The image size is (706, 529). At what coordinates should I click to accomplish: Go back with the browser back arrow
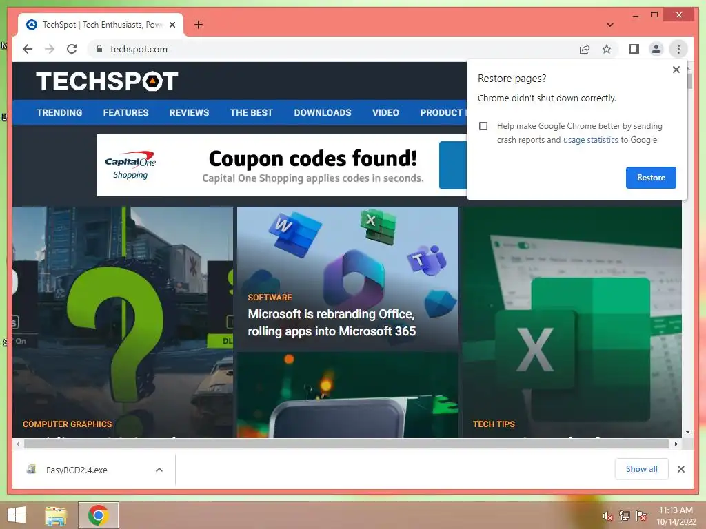(x=28, y=49)
